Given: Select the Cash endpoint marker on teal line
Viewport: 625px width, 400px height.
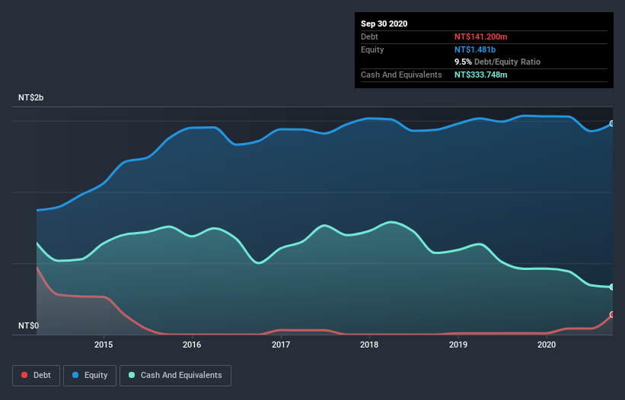Looking at the screenshot, I should coord(612,287).
